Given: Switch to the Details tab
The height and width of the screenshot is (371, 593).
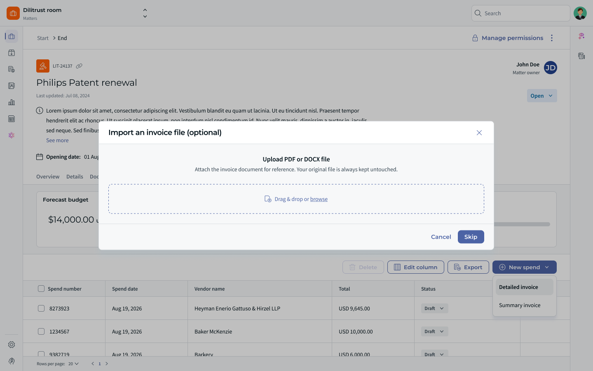Looking at the screenshot, I should (75, 176).
